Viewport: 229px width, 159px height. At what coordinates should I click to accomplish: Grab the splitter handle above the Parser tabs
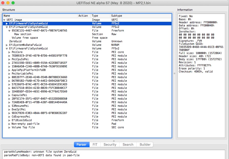click(114, 141)
